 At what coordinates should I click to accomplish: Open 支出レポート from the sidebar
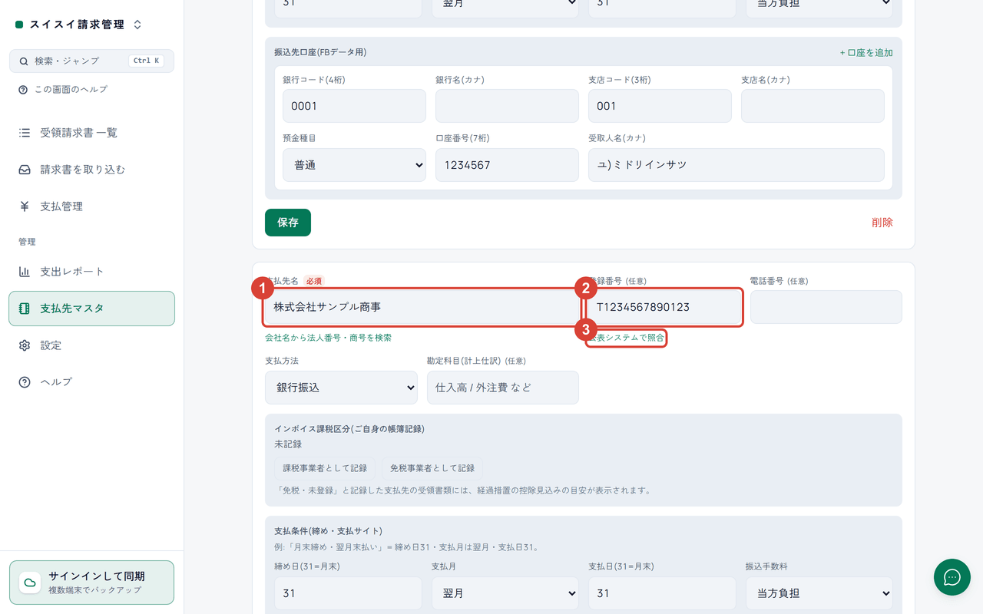92,272
